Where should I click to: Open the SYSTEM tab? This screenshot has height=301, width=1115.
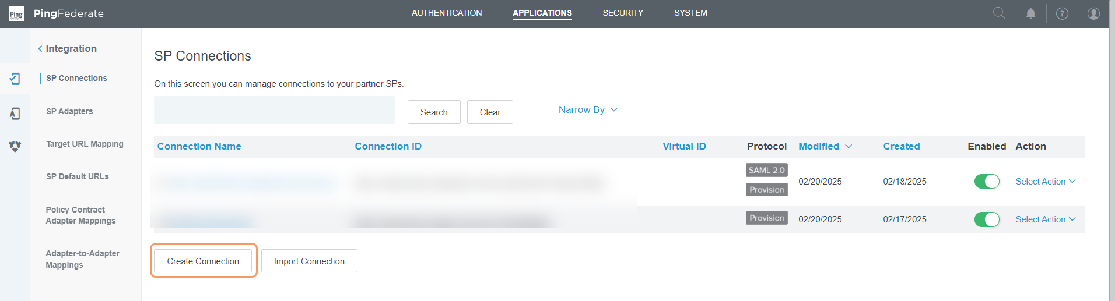click(690, 13)
